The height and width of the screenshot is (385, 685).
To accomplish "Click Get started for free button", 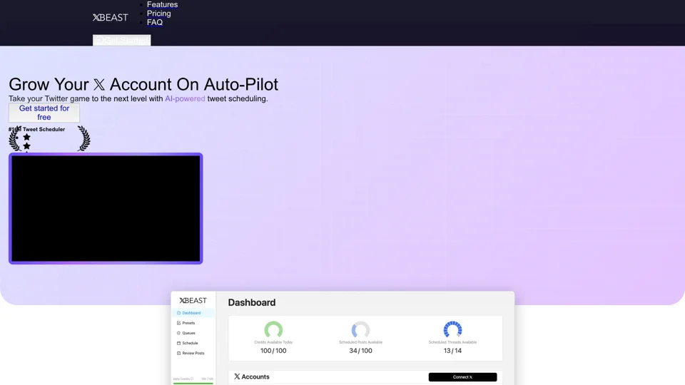I will [x=44, y=113].
